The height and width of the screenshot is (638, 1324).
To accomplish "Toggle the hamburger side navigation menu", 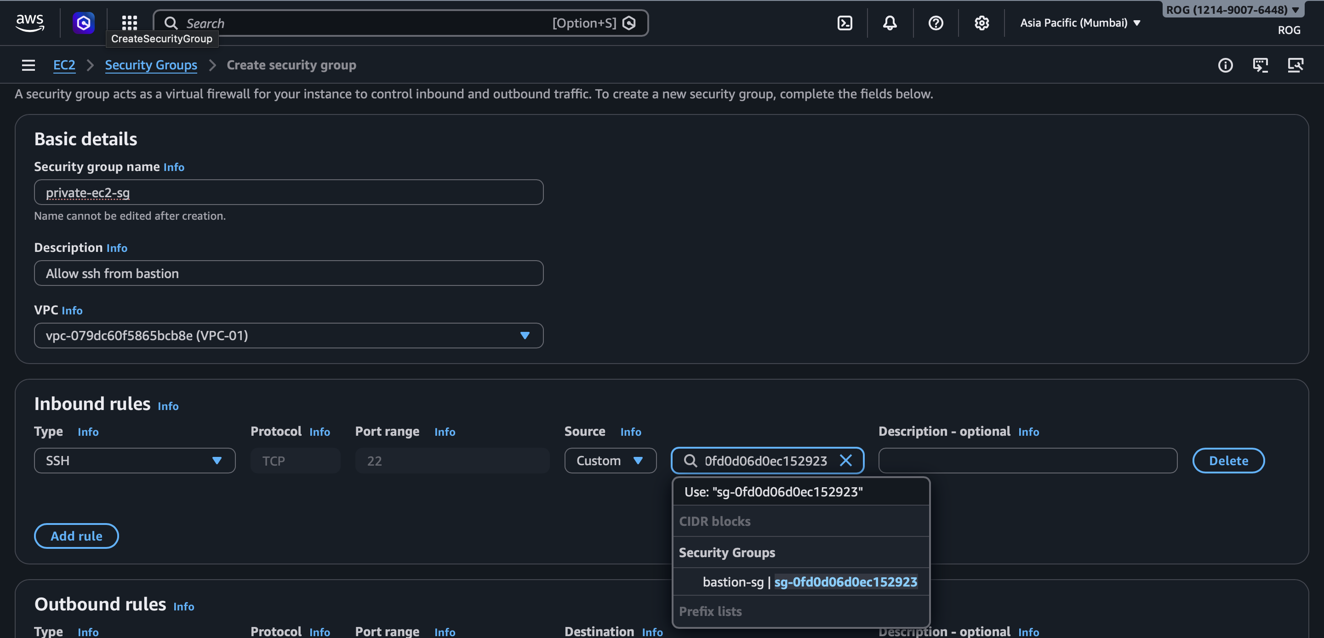I will 28,65.
